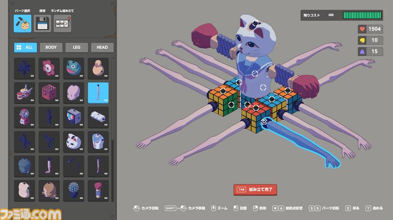
Task: Click the カメラ回転 control hint
Action: click(x=146, y=208)
